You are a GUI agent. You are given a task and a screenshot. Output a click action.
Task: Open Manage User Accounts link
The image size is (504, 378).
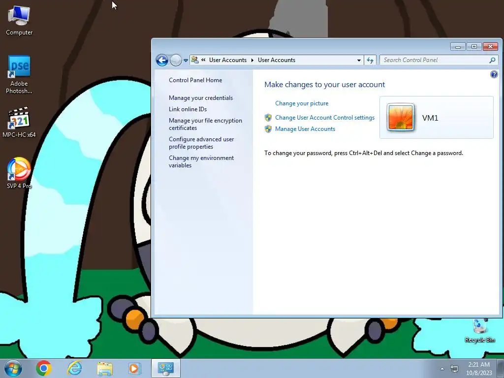coord(305,129)
